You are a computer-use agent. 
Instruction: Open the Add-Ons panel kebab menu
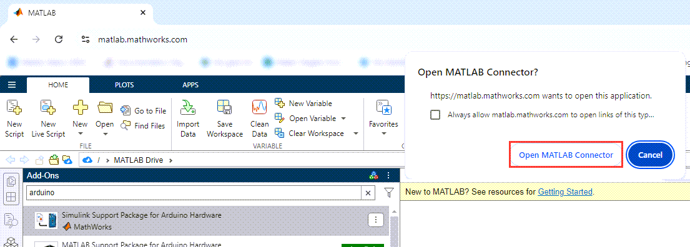388,175
